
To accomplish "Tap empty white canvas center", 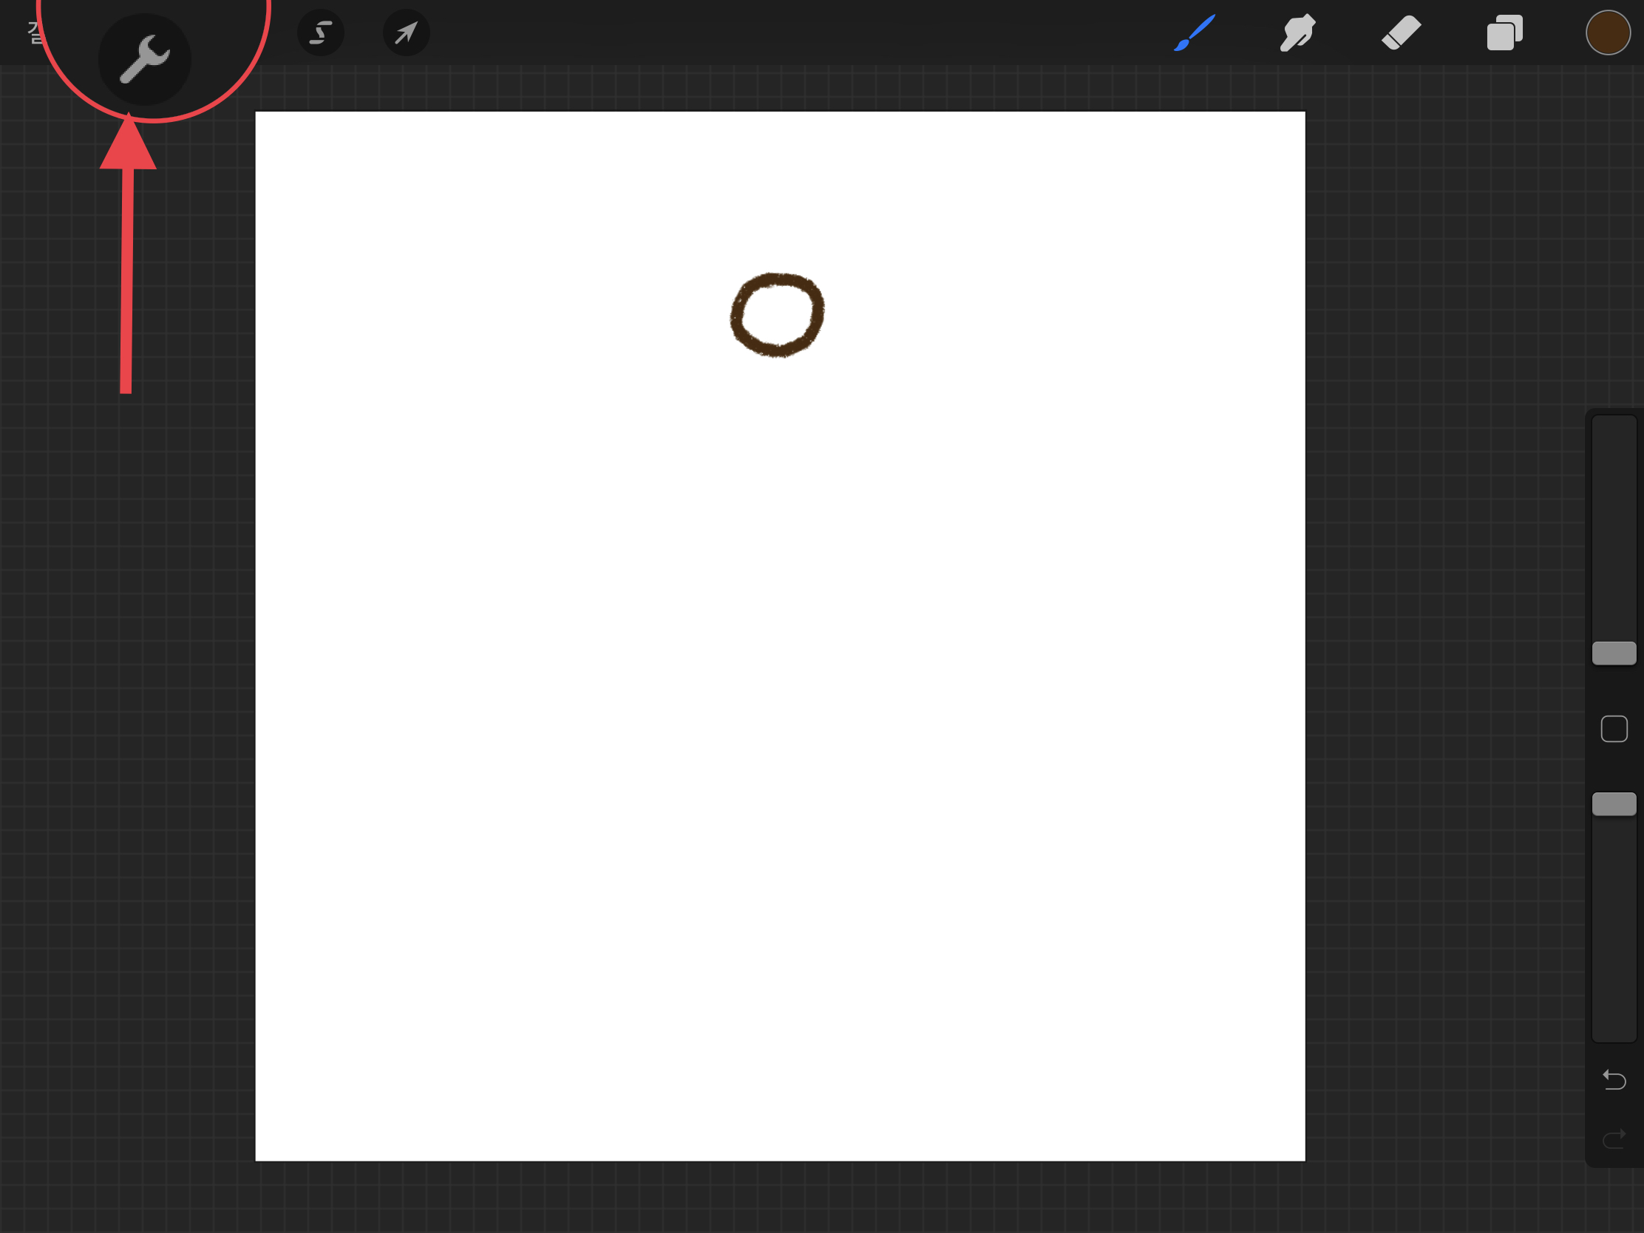I will (781, 669).
